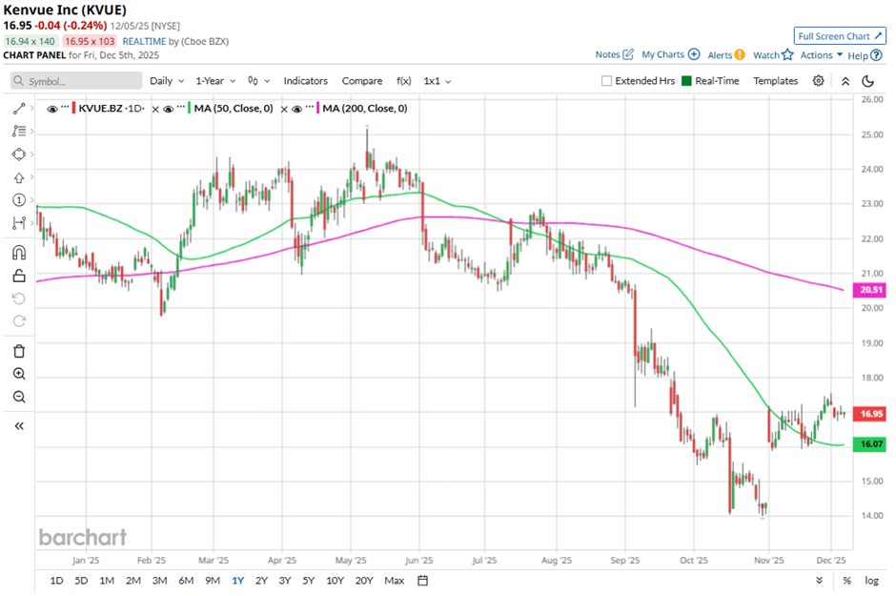Zoom out on the chart
This screenshot has height=596, width=896.
(x=19, y=397)
